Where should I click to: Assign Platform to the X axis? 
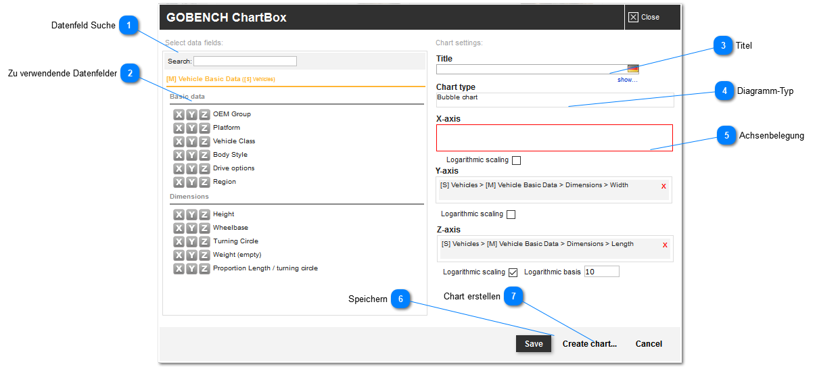coord(179,128)
